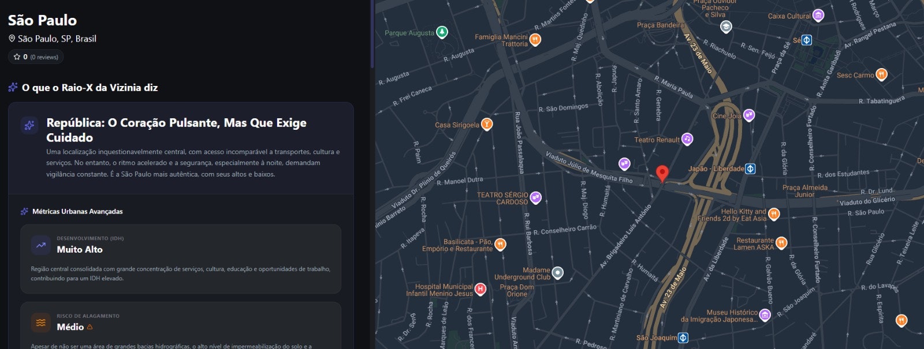Open Restaurante Lamen ASKA marker
Image resolution: width=924 pixels, height=349 pixels.
coord(781,243)
